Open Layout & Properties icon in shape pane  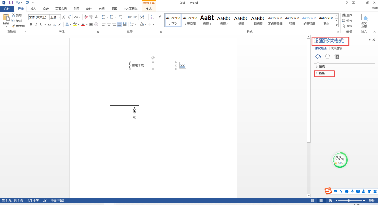point(337,57)
